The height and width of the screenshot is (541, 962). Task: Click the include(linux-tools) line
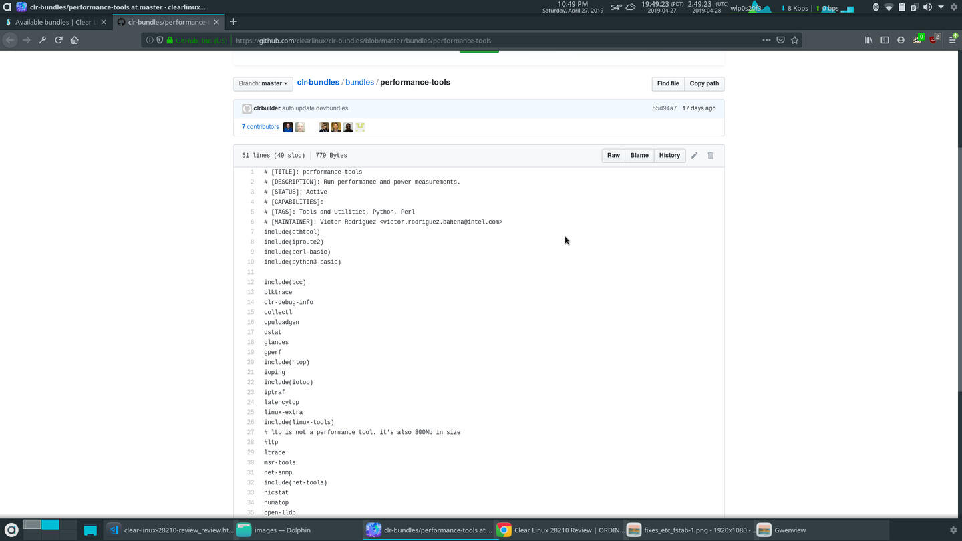[x=299, y=422]
